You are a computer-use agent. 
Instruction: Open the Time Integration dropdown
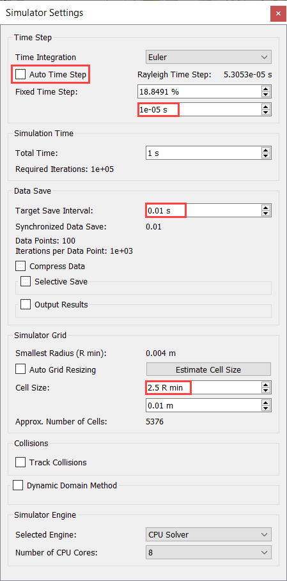click(x=208, y=57)
